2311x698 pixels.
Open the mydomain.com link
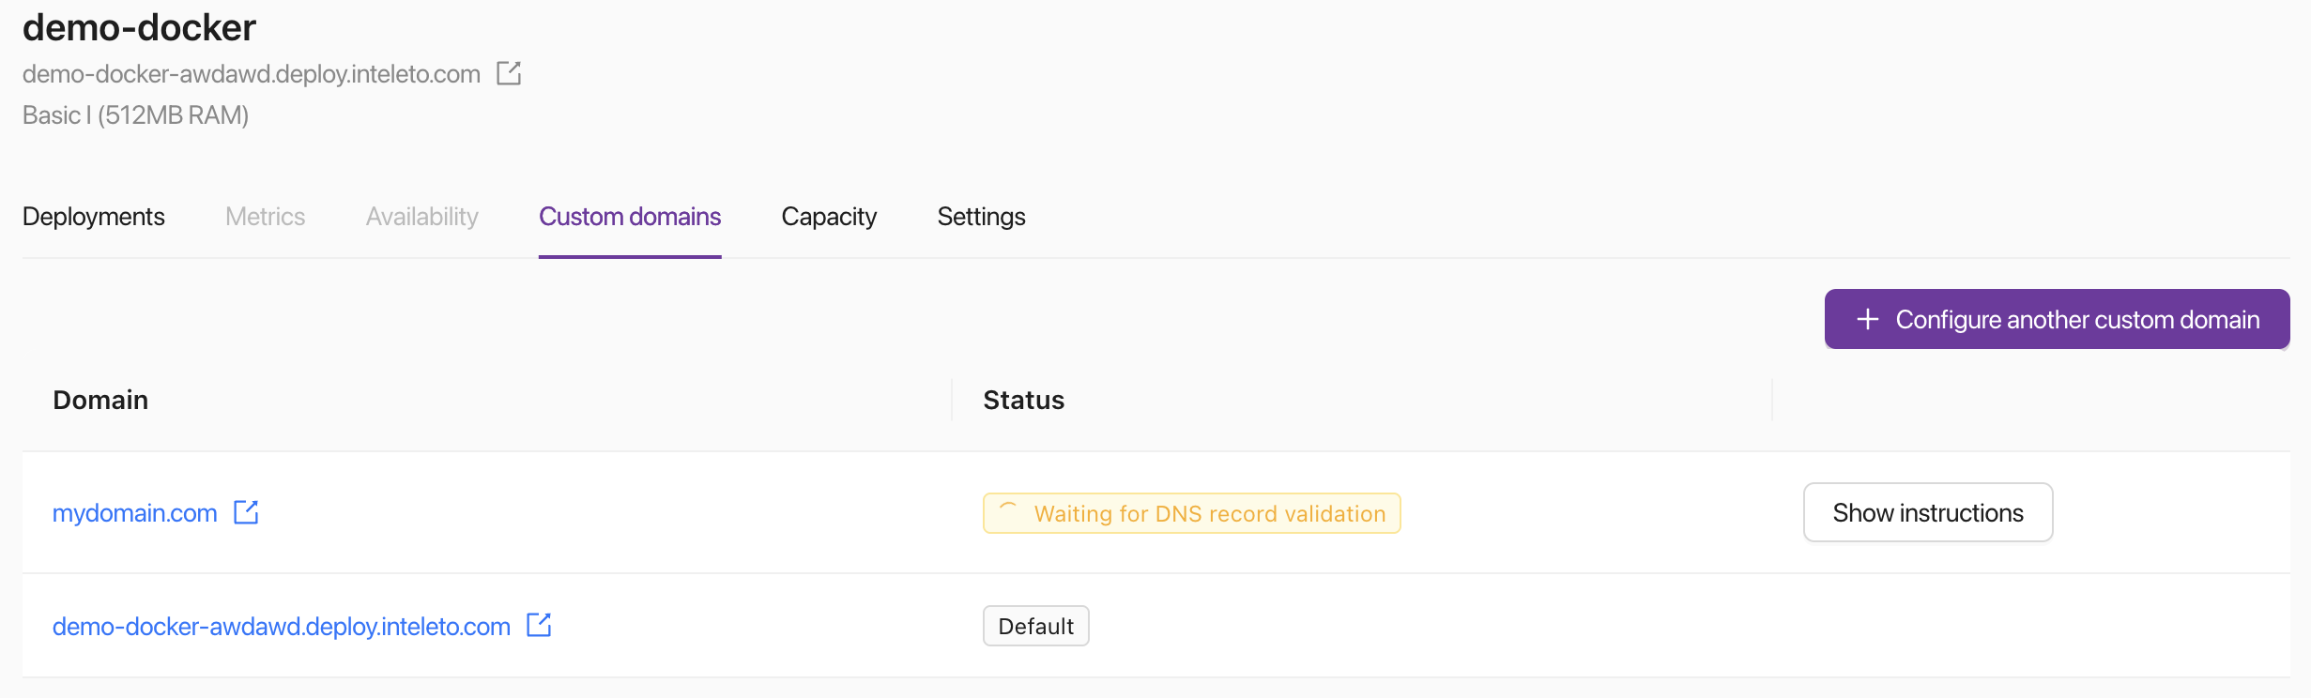click(135, 513)
